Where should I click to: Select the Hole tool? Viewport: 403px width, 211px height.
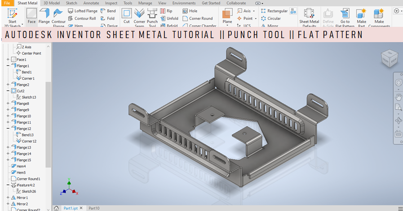190,11
